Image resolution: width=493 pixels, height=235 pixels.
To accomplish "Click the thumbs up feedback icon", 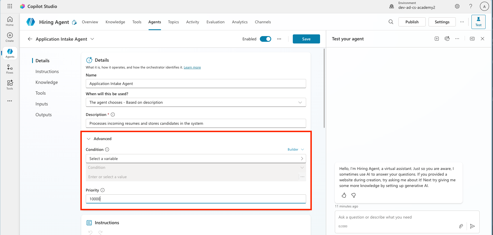I will (344, 195).
